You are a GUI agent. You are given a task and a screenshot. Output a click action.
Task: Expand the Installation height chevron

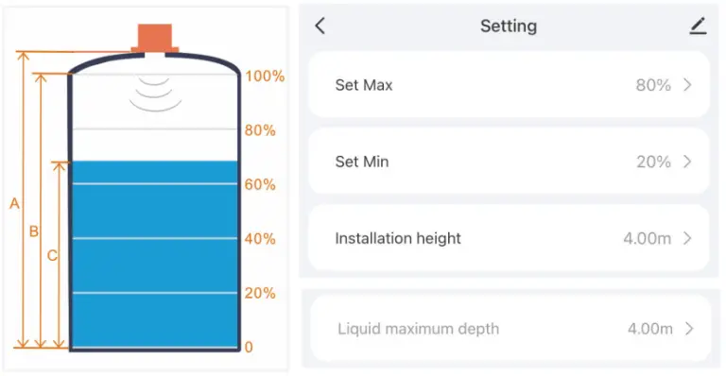coord(687,238)
